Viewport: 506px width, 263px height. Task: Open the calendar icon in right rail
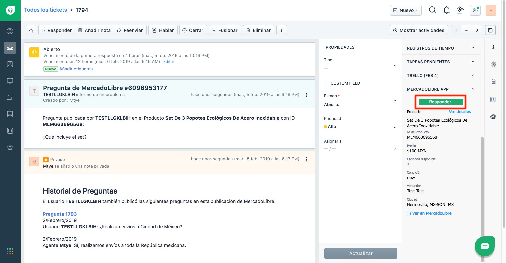[493, 82]
